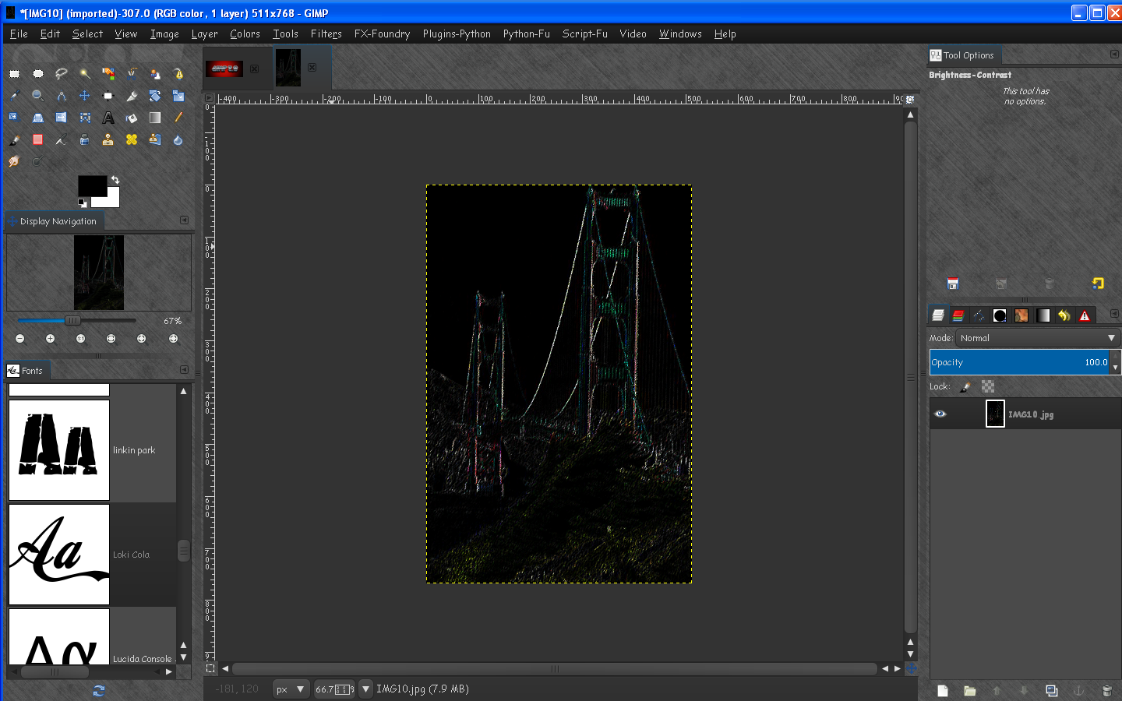Select the Rotate tool
1122x701 pixels.
pyautogui.click(x=154, y=95)
